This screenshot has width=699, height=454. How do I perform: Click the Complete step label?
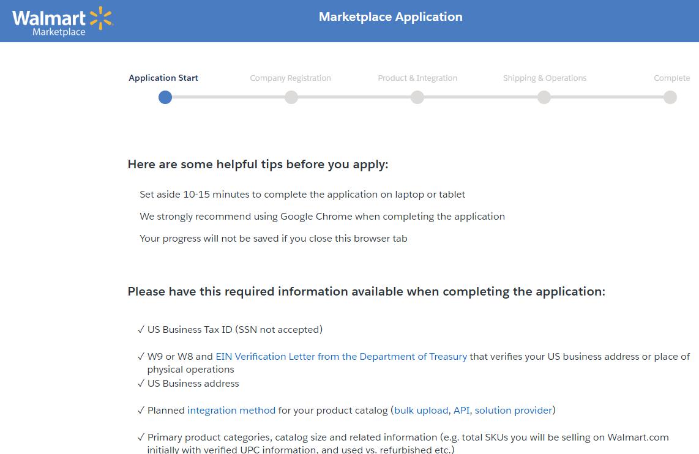(671, 78)
